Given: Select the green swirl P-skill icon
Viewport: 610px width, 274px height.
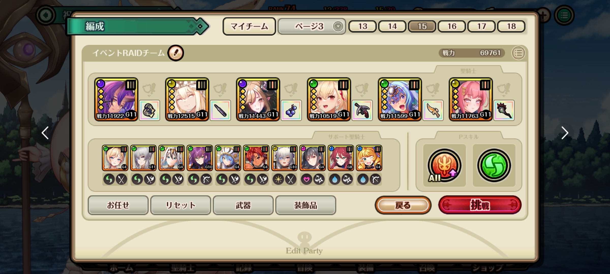Looking at the screenshot, I should (494, 165).
